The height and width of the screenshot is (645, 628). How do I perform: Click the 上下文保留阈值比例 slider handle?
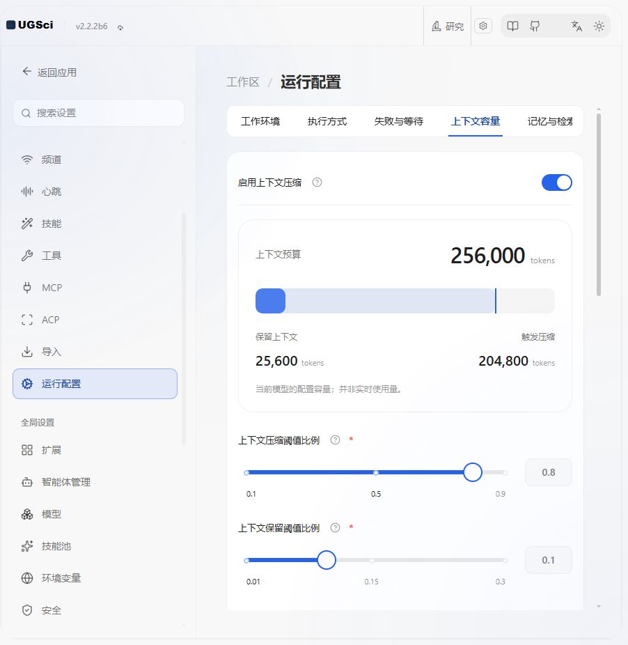[x=327, y=560]
